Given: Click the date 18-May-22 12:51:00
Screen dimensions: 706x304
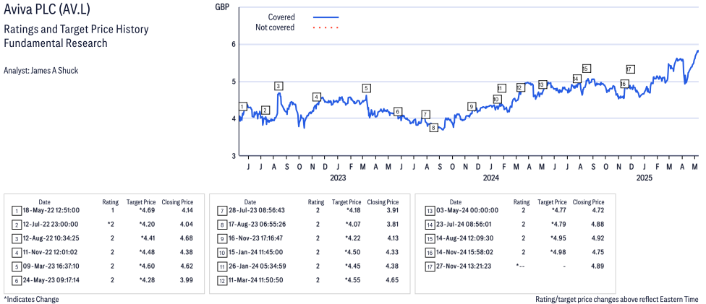Looking at the screenshot, I should pyautogui.click(x=51, y=210).
